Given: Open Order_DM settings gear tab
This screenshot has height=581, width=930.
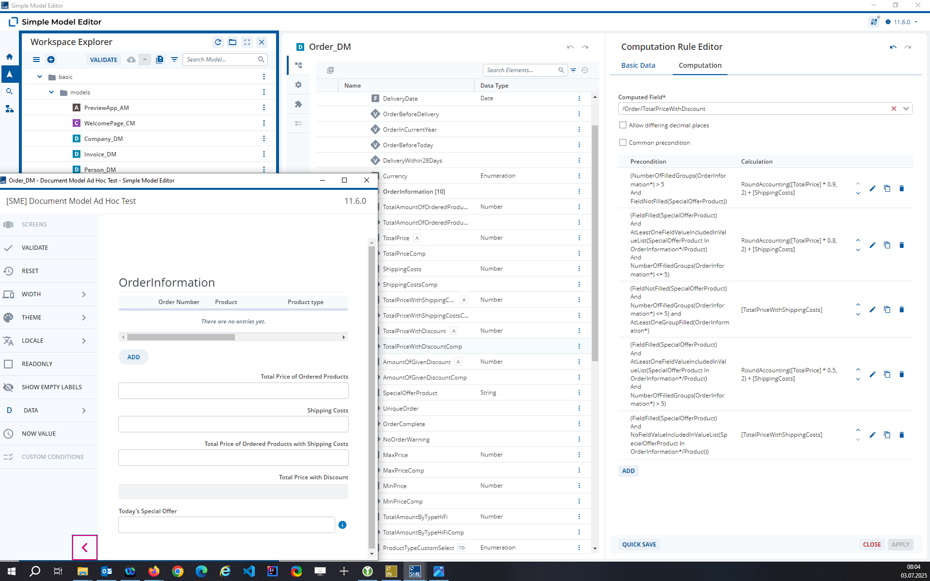Looking at the screenshot, I should point(298,85).
